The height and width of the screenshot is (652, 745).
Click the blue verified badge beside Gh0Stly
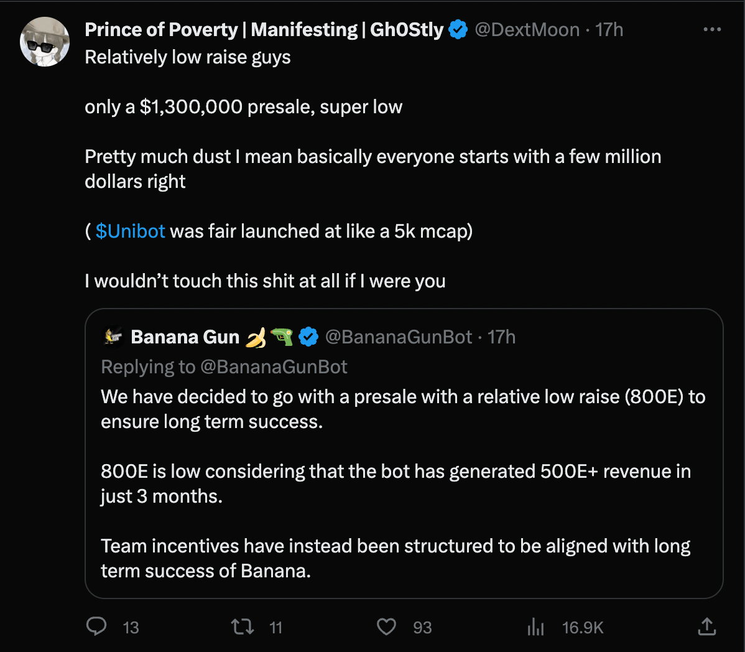click(x=458, y=30)
